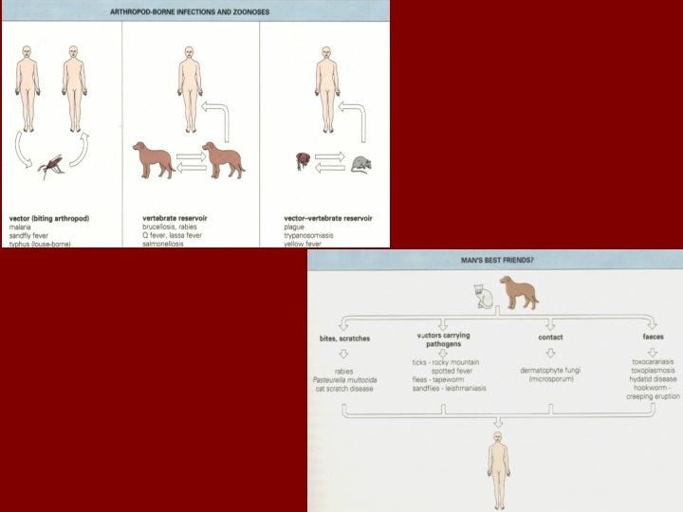
Task: Select the 'brucellosis, rabies' line
Action: pyautogui.click(x=170, y=227)
